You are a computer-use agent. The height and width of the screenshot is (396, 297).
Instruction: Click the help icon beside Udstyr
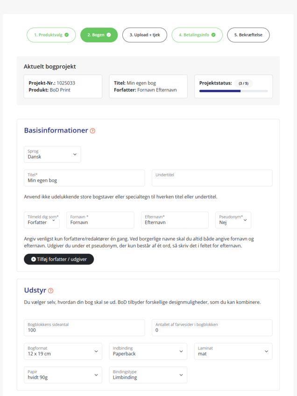pos(50,291)
